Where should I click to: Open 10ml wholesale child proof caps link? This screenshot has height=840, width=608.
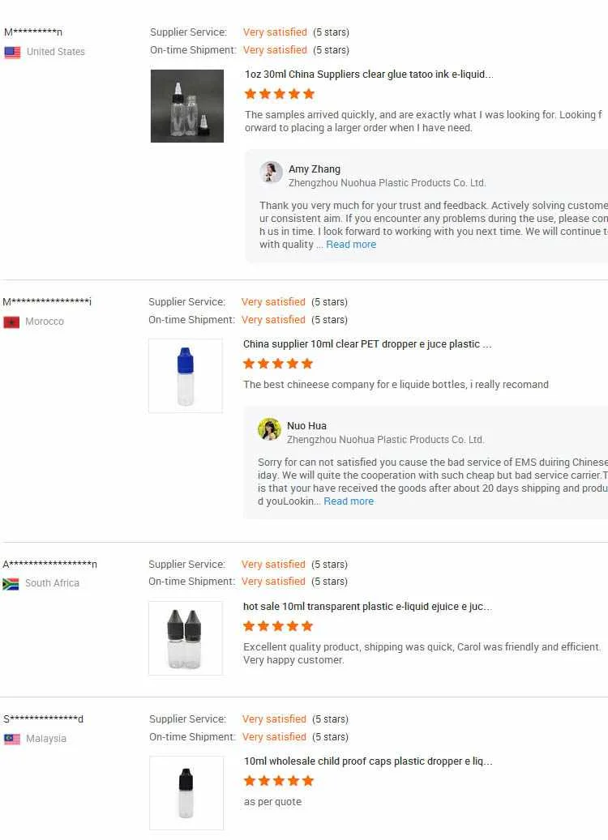point(367,761)
